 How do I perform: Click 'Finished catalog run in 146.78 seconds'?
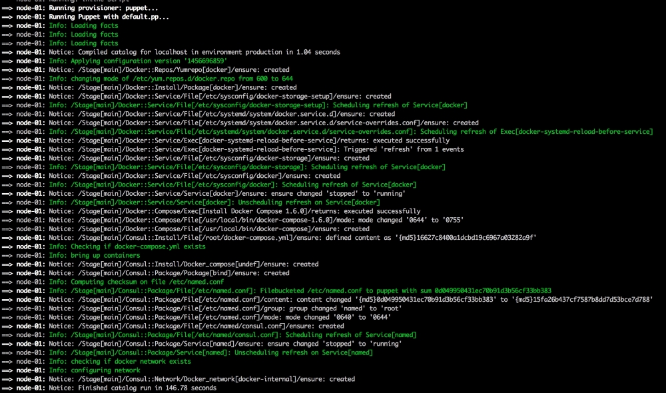(147, 388)
